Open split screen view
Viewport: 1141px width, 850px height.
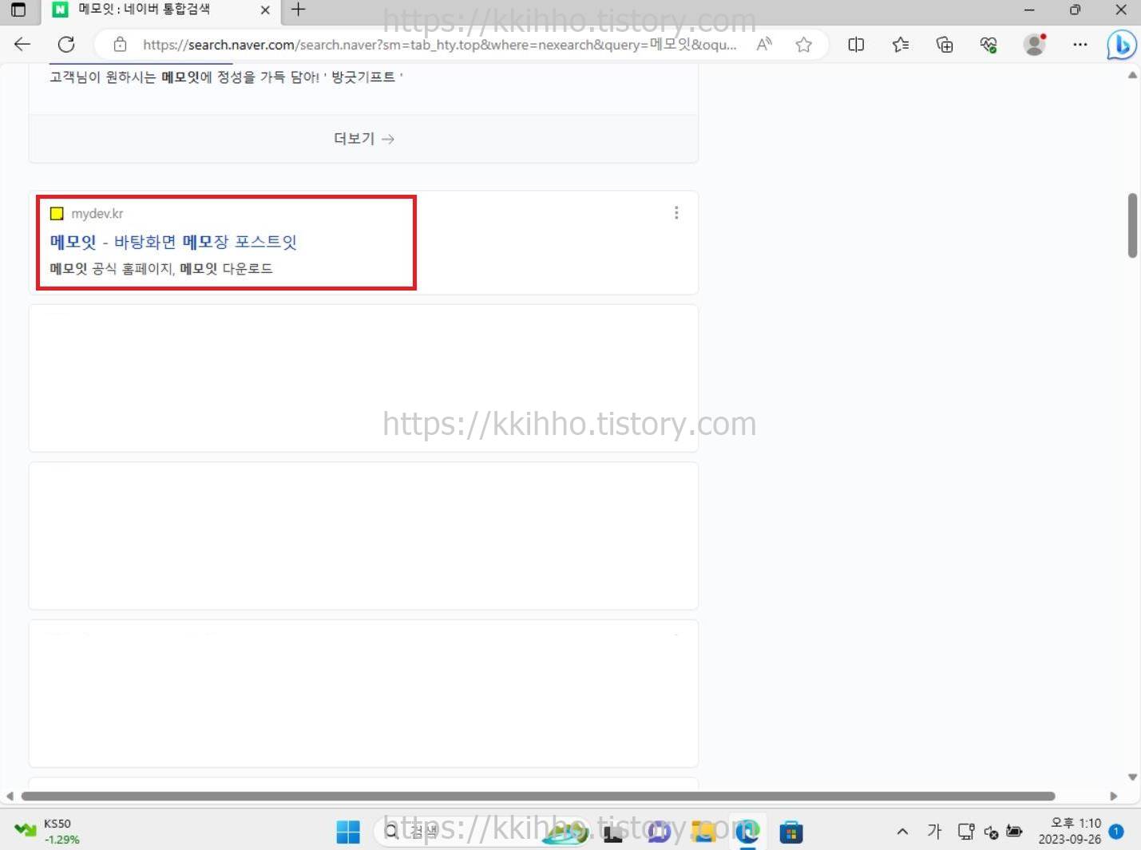tap(856, 45)
